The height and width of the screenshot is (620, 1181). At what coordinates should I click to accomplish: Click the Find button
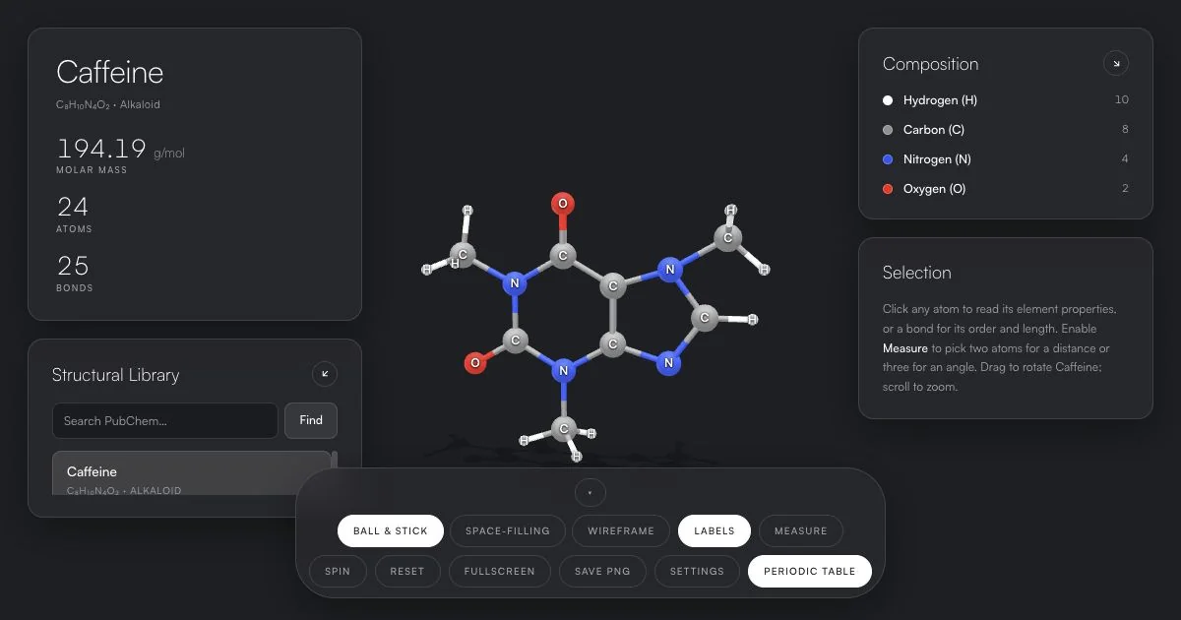pyautogui.click(x=311, y=420)
